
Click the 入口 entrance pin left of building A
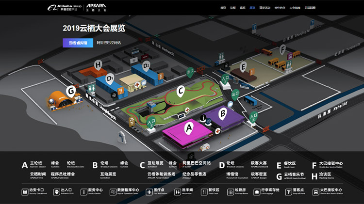tap(151, 122)
